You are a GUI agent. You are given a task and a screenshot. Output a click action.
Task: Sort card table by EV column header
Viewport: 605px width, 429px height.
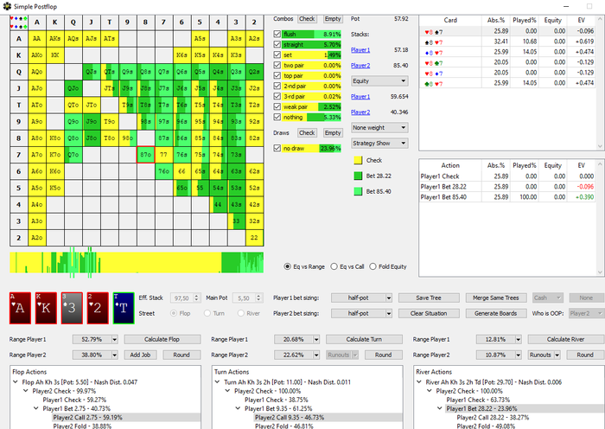[x=581, y=20]
